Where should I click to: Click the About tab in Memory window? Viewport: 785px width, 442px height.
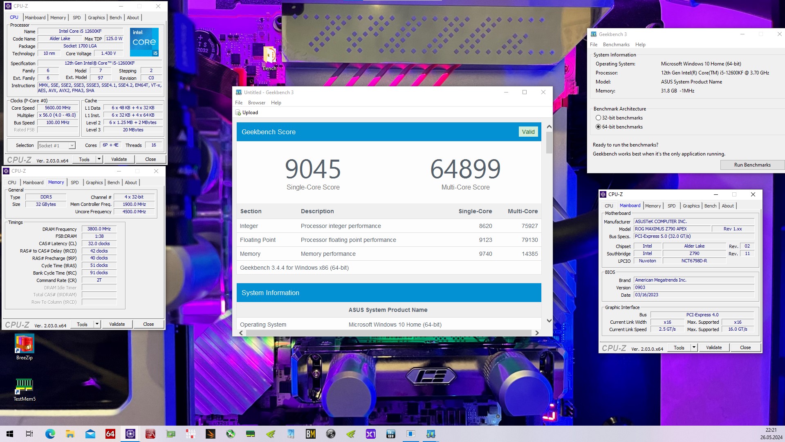click(x=131, y=183)
